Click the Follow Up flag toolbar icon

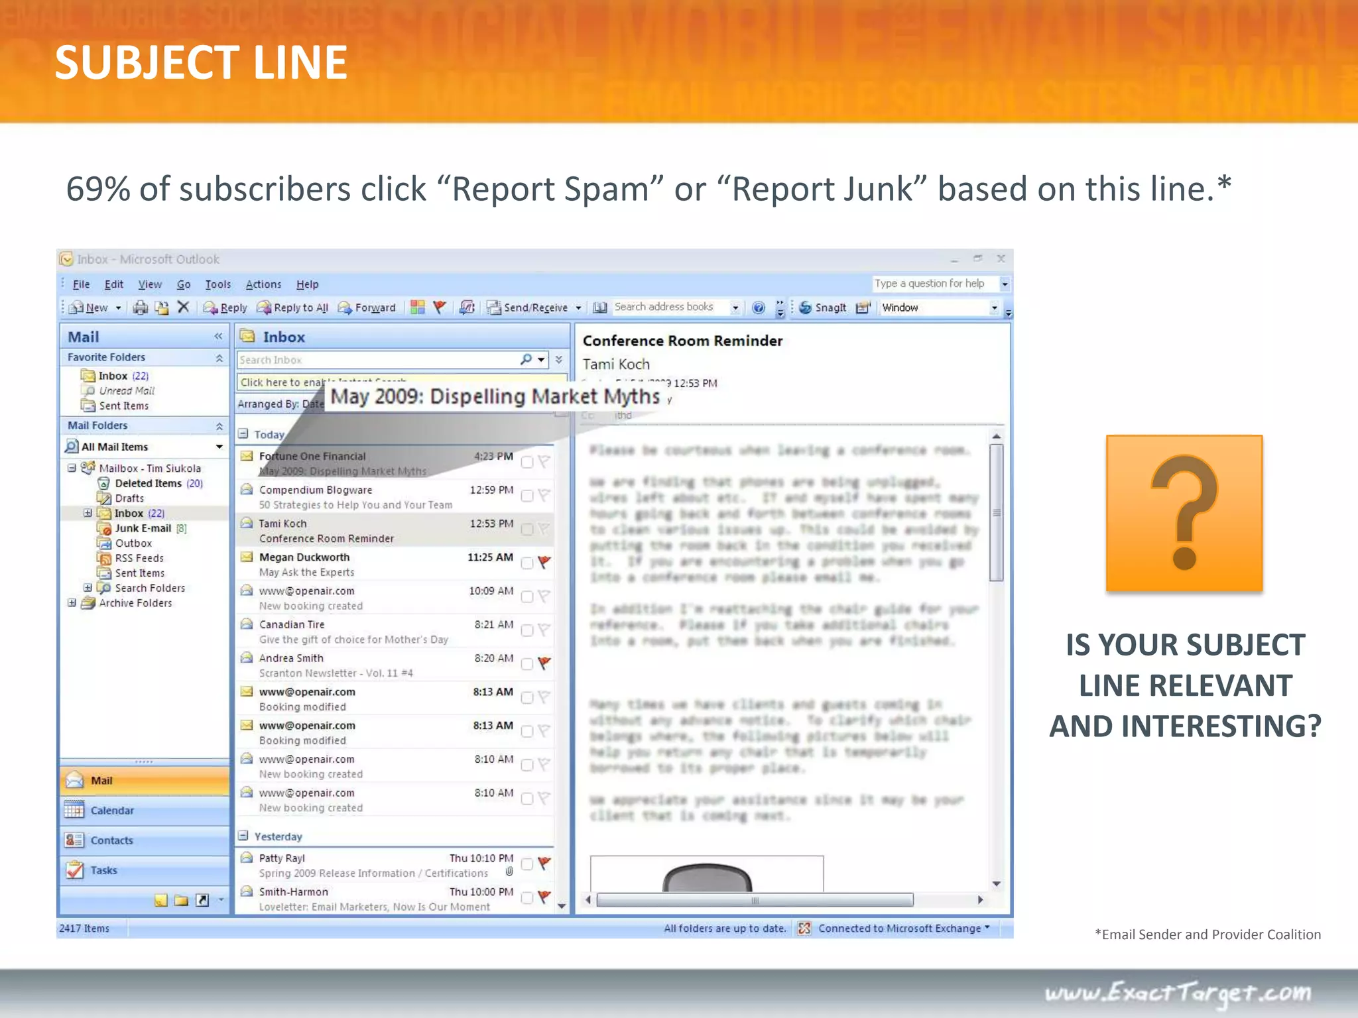(439, 308)
